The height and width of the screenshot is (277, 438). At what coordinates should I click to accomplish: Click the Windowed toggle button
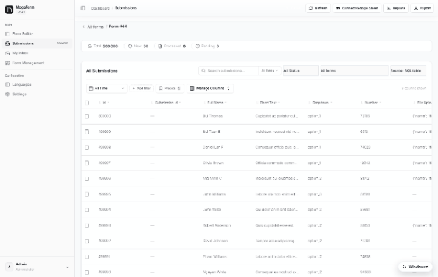(415, 267)
